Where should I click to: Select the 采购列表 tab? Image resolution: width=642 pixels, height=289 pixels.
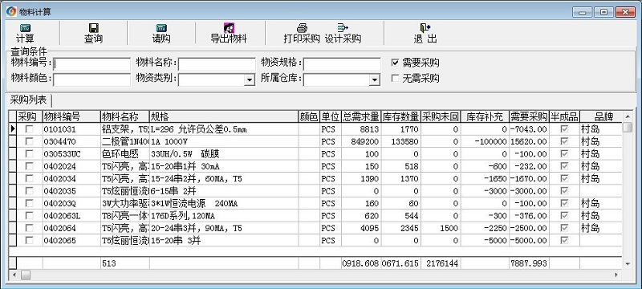[29, 100]
